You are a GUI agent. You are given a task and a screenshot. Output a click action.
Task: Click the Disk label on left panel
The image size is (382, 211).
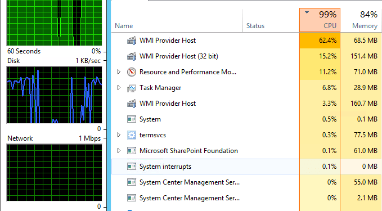(x=14, y=61)
